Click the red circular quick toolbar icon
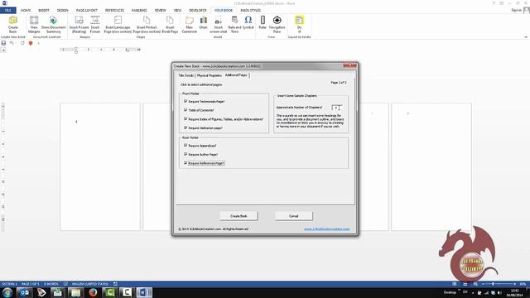Screen dimensions: 530x298 (x=31, y=43)
